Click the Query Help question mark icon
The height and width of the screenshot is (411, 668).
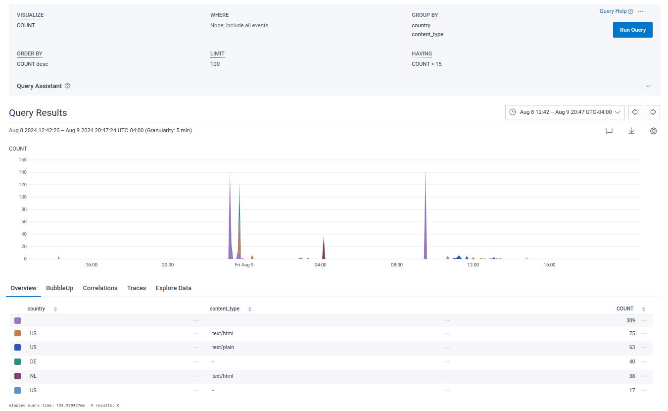point(630,11)
